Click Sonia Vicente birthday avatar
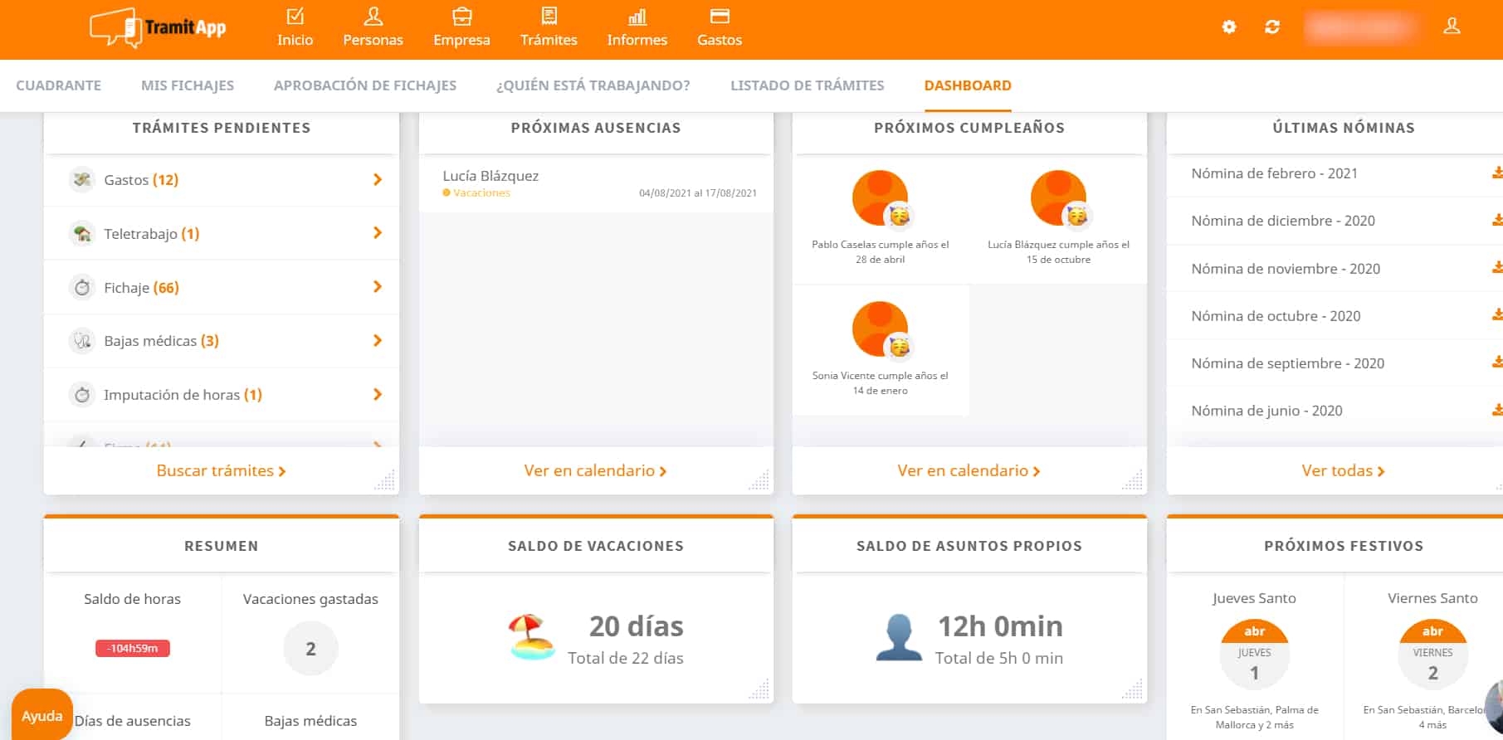This screenshot has height=740, width=1503. coord(880,329)
